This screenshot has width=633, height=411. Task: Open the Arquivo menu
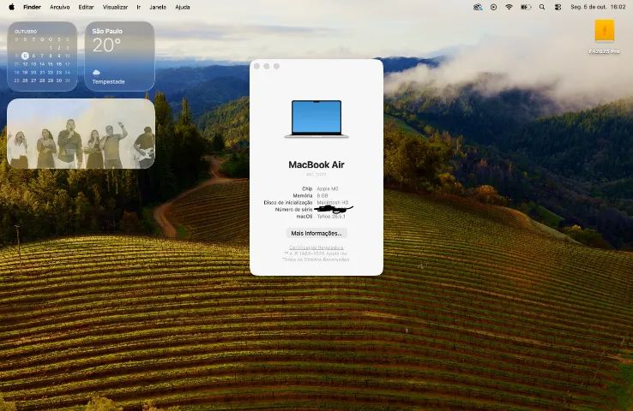tap(60, 7)
